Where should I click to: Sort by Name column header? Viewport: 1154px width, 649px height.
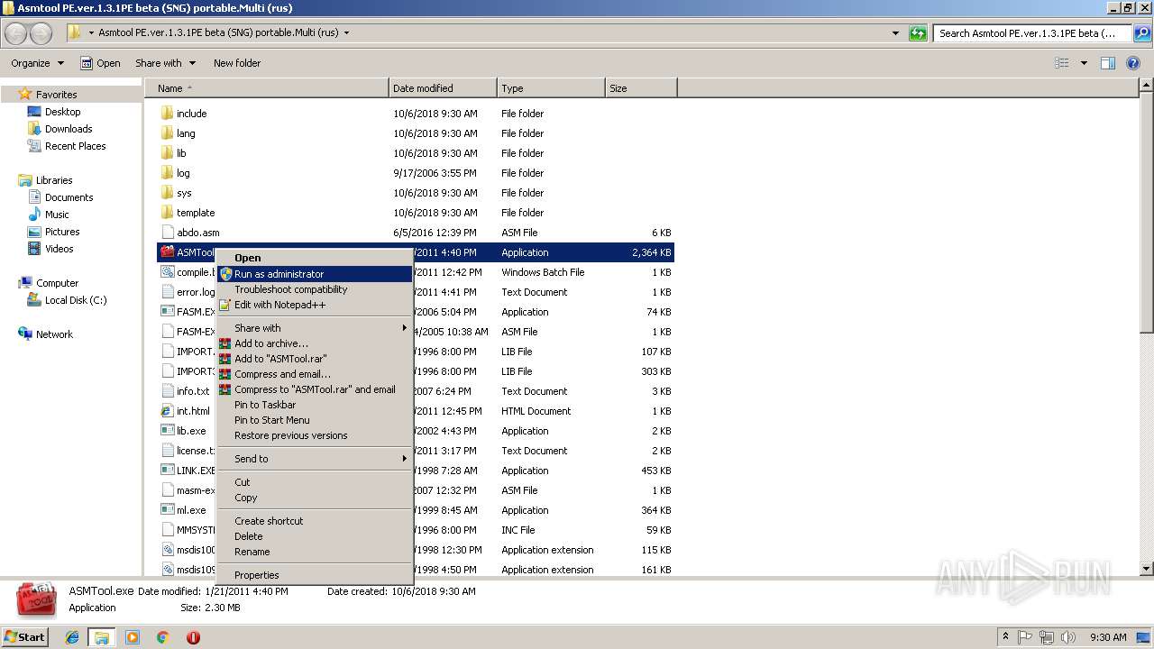pyautogui.click(x=267, y=88)
